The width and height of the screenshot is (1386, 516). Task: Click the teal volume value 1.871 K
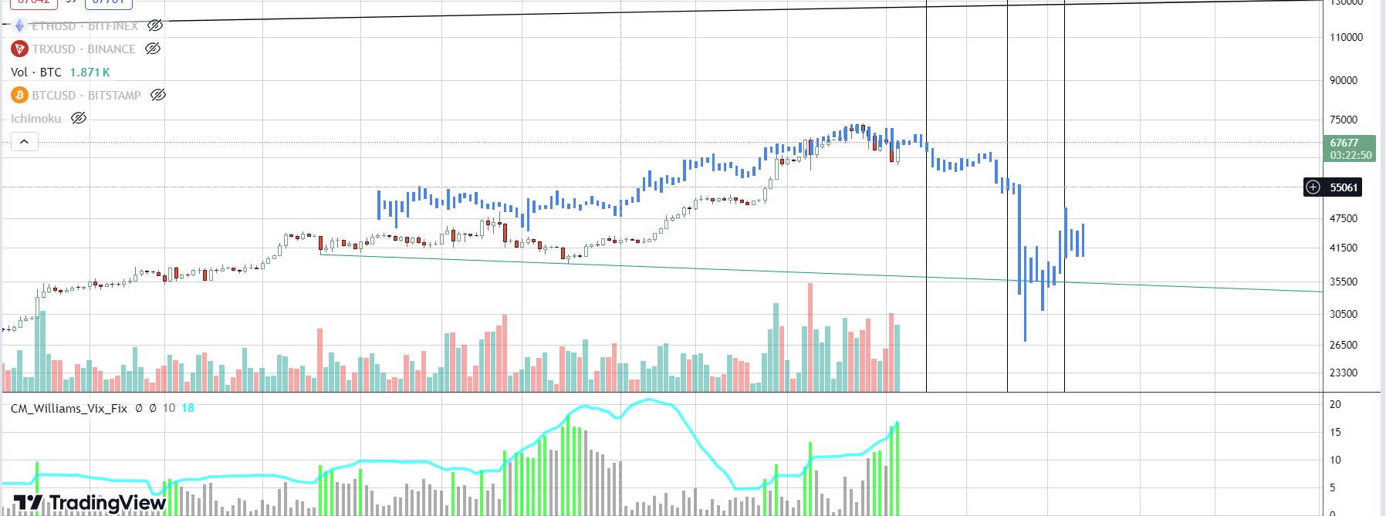[x=90, y=73]
